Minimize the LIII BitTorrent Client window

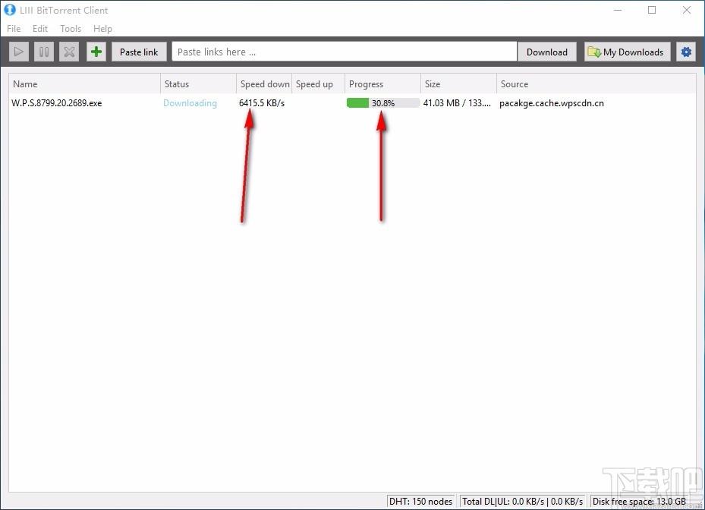point(618,10)
